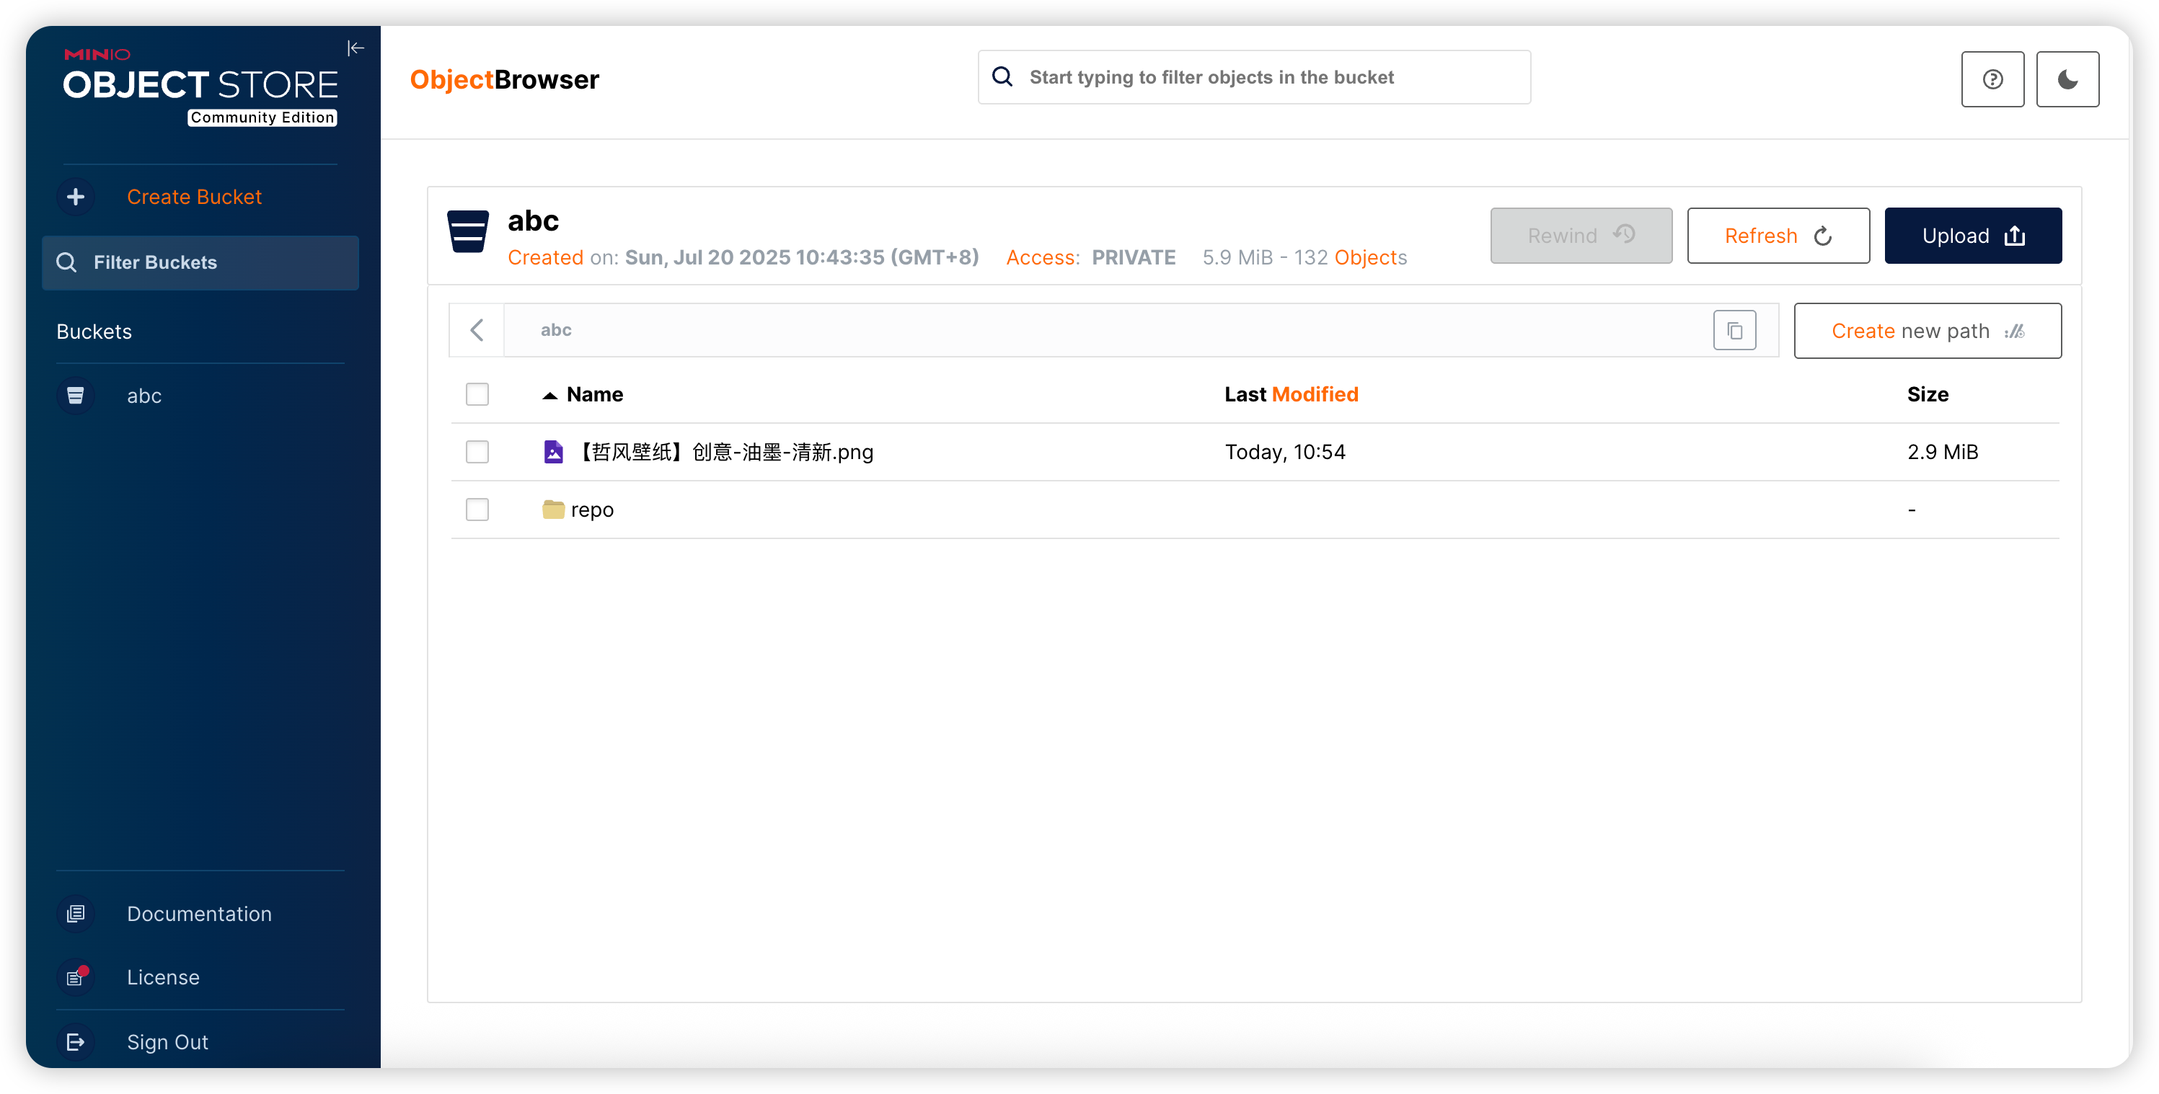Copy the path using the copy icon

tap(1734, 331)
